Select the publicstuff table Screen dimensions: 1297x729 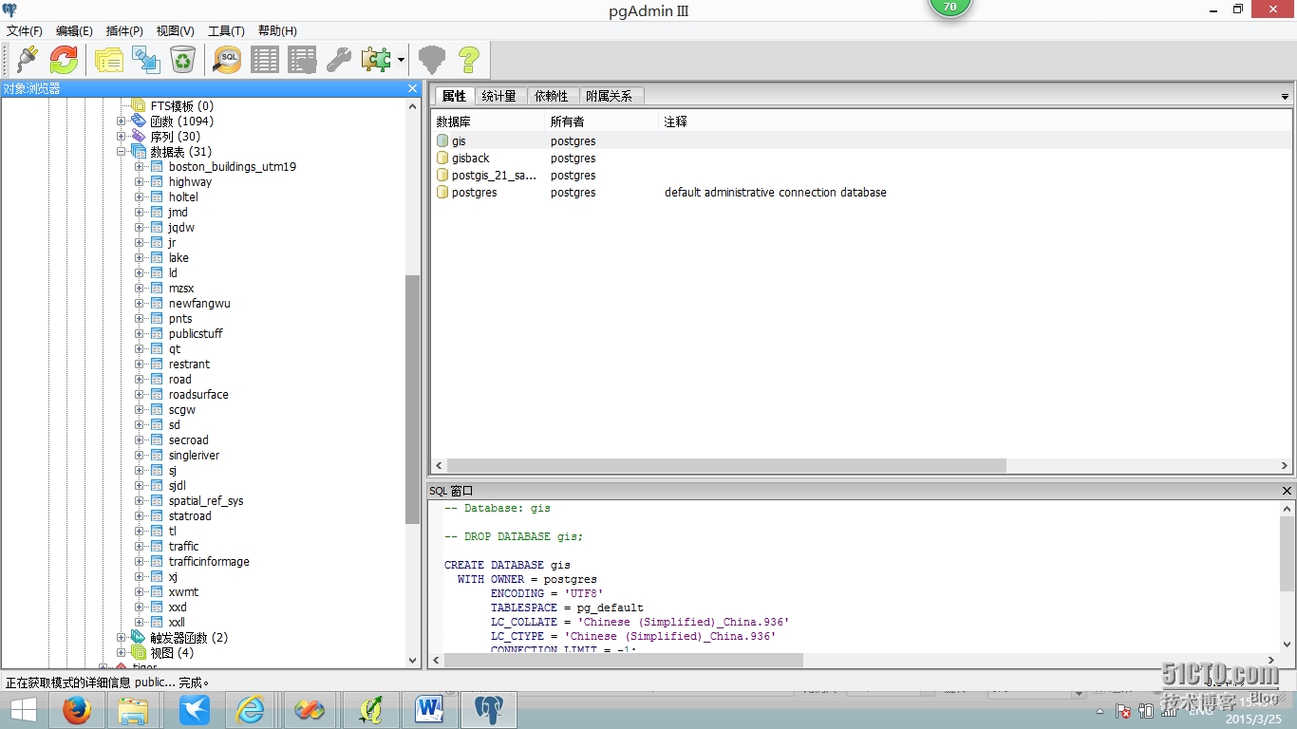tap(196, 334)
